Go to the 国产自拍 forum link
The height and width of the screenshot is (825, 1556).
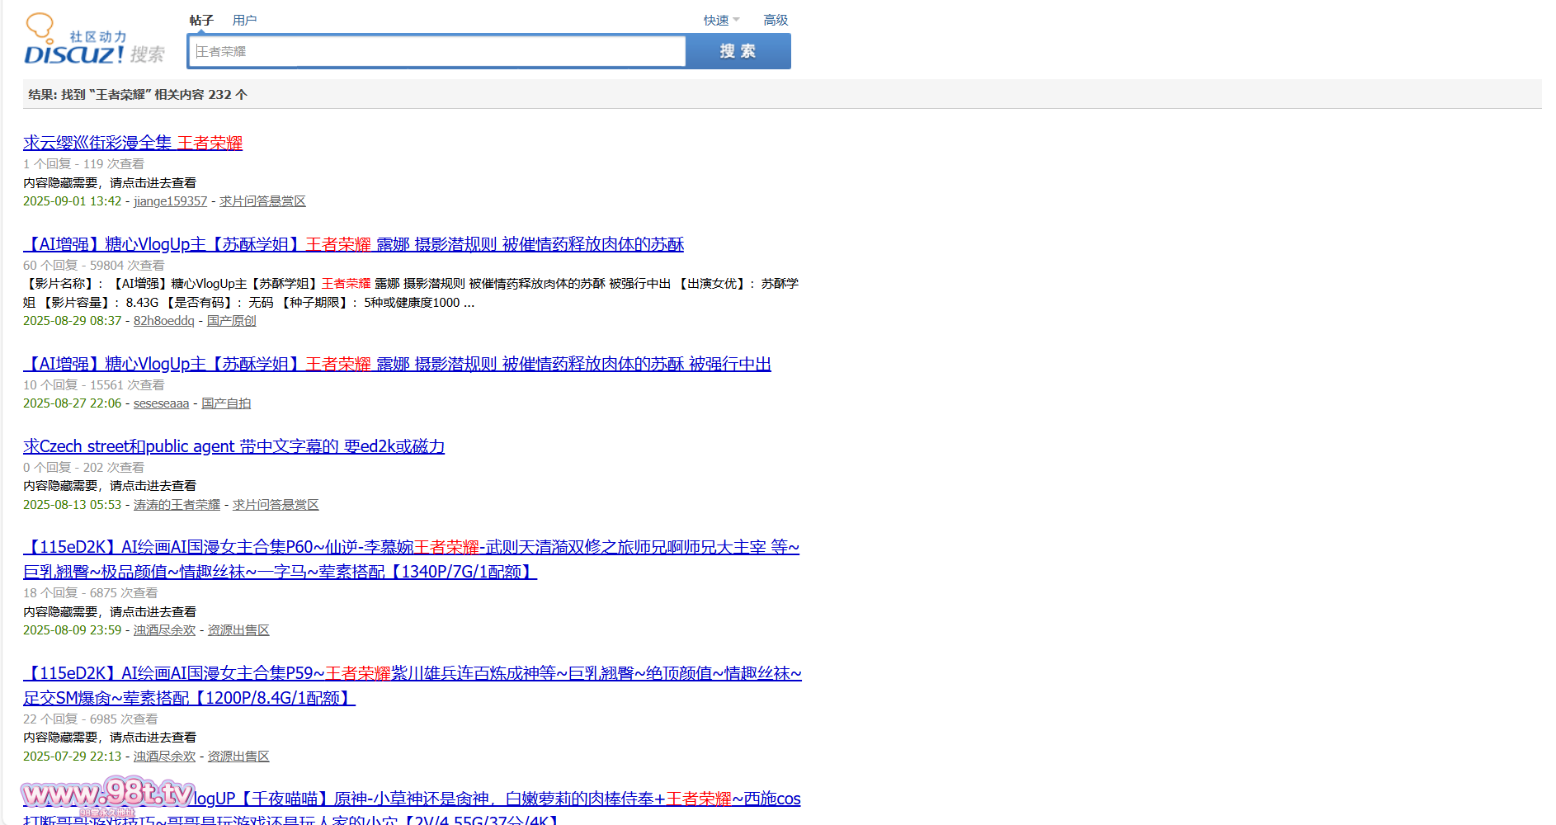pyautogui.click(x=226, y=403)
